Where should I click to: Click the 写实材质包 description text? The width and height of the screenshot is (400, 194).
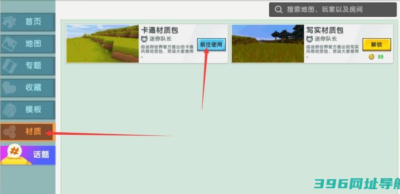click(x=332, y=51)
